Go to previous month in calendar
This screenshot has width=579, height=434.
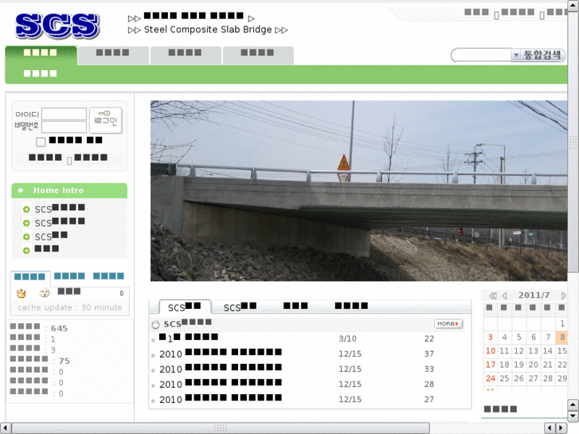click(505, 295)
